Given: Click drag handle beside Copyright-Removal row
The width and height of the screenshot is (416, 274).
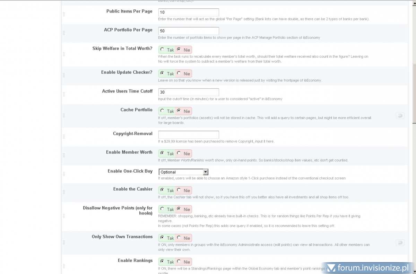Looking at the screenshot, I should [x=64, y=137].
